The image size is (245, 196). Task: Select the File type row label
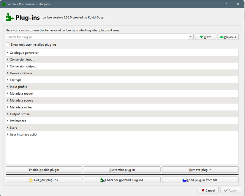coord(16,80)
